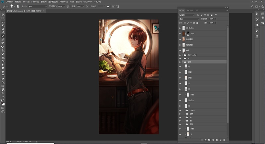The image size is (265, 144).
Task: Select the Brush tool in left toolbar
Action: click(3, 36)
